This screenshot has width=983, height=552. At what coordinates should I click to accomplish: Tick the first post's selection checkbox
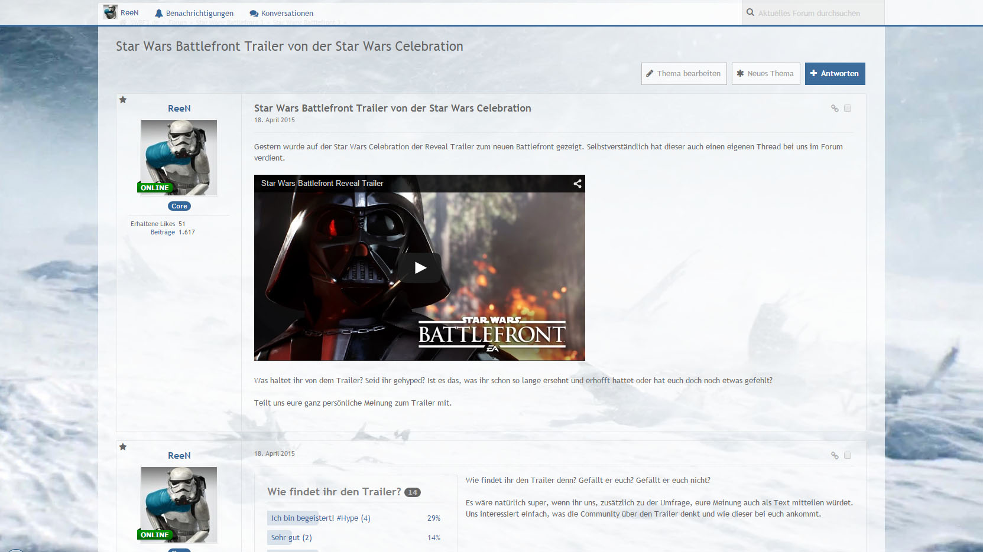(x=848, y=108)
